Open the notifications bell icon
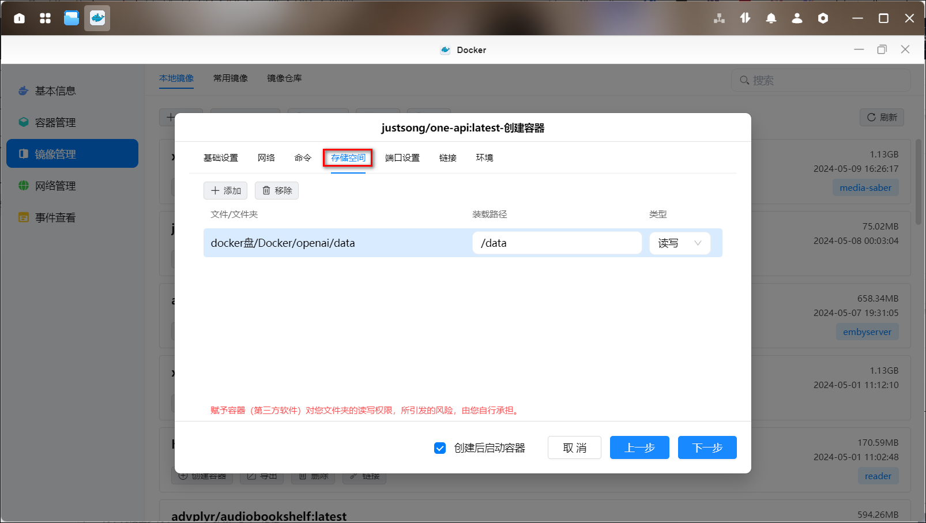Screen dimensions: 926x523 (x=771, y=18)
